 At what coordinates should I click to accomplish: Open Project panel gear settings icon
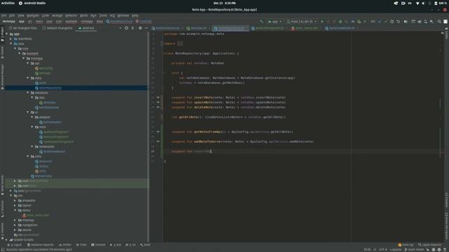[140, 28]
